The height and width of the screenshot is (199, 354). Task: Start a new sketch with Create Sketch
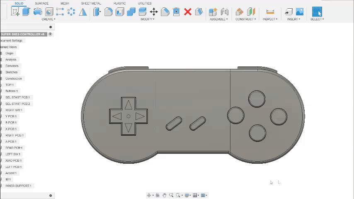click(15, 12)
